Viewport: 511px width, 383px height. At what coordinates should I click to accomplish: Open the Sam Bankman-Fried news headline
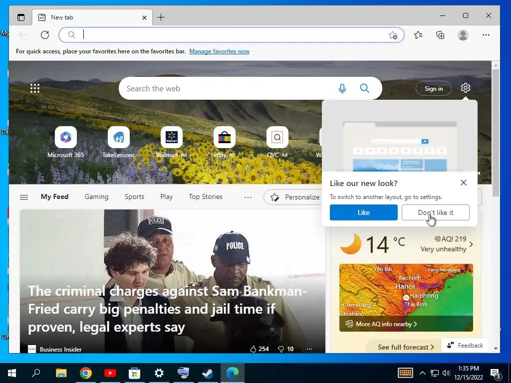(x=168, y=309)
